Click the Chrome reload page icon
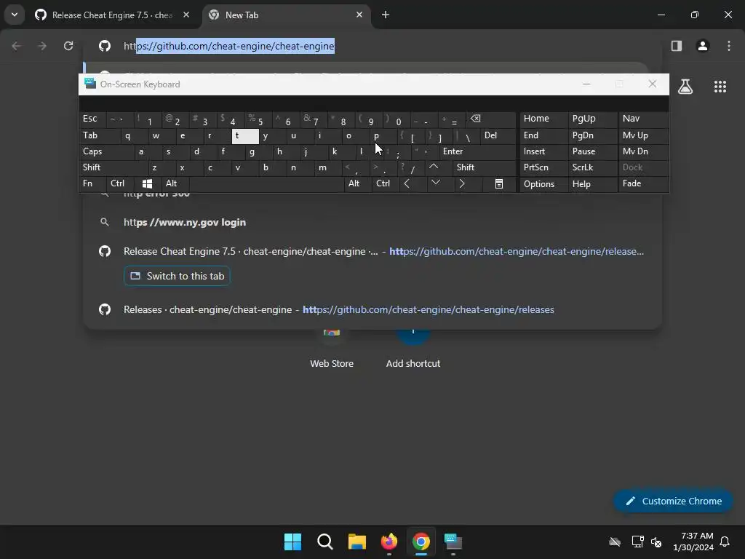The height and width of the screenshot is (559, 745). 68,46
